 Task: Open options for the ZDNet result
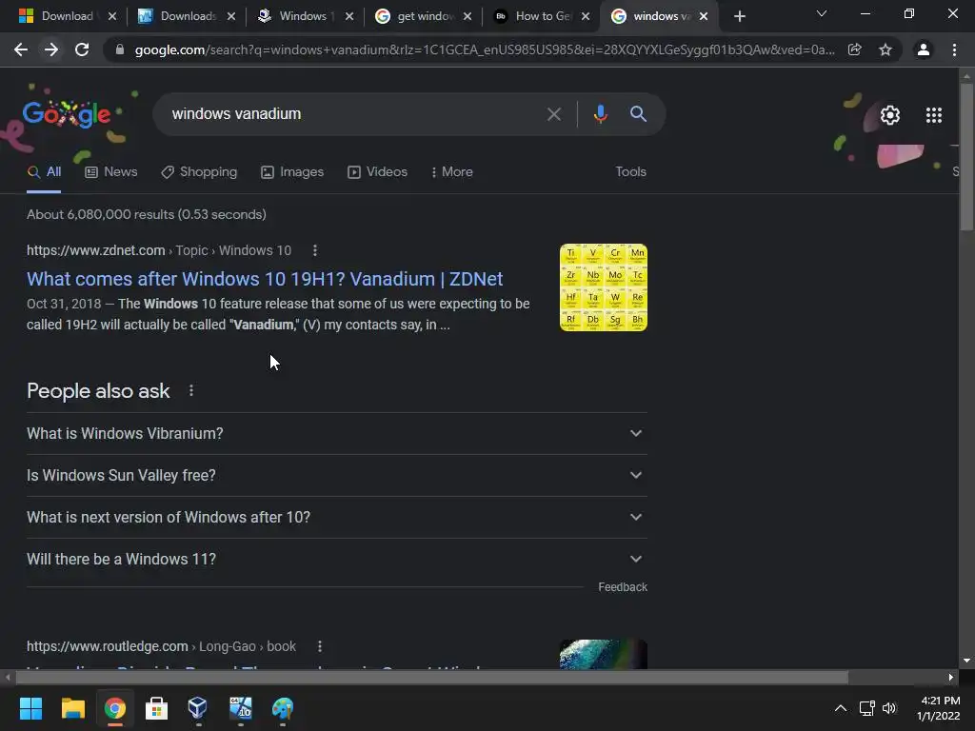315,250
